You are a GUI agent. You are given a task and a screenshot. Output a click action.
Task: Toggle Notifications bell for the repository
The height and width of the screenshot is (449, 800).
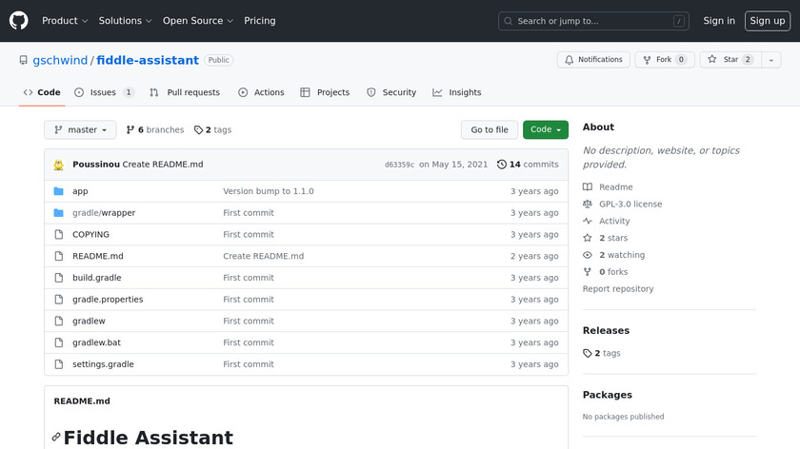(591, 60)
